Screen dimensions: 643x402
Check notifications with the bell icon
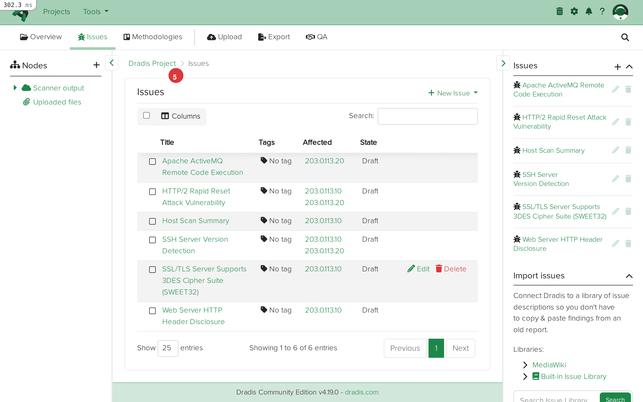pyautogui.click(x=589, y=11)
